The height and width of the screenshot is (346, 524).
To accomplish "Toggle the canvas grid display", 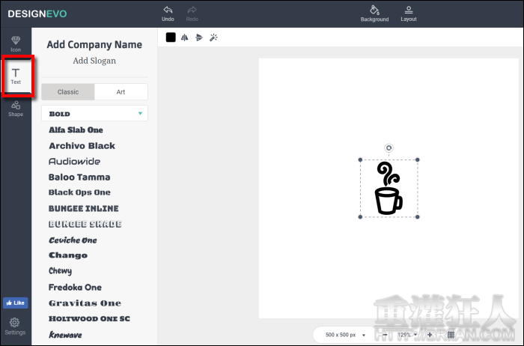I will point(451,334).
